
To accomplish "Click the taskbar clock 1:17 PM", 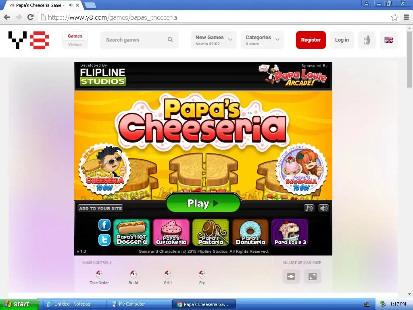I will (398, 304).
